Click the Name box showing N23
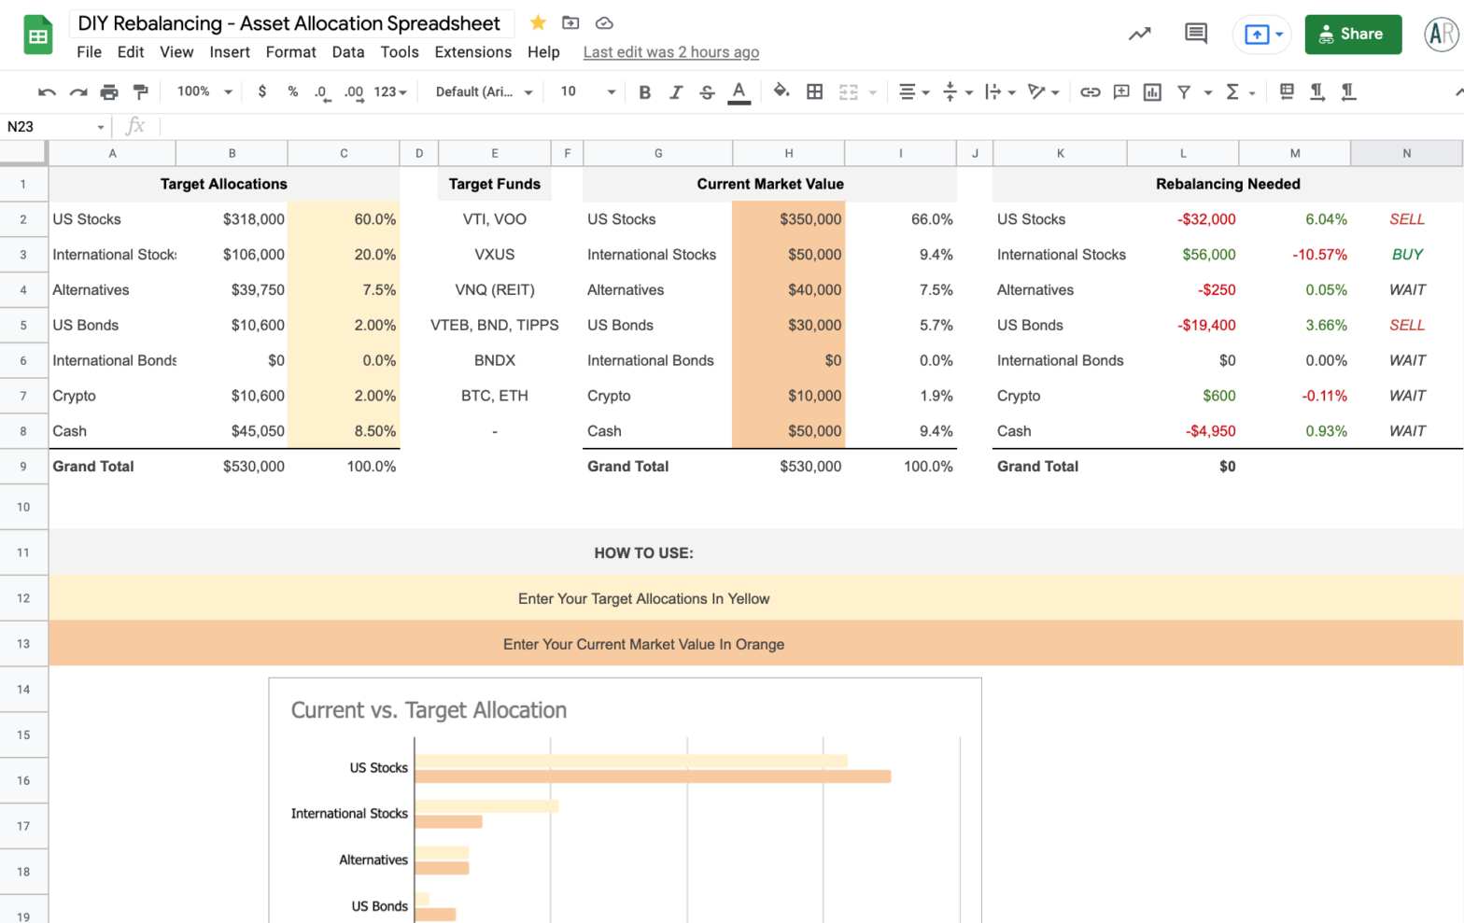The width and height of the screenshot is (1464, 923). point(56,127)
